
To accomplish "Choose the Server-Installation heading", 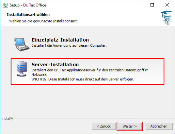I will [x=55, y=65].
